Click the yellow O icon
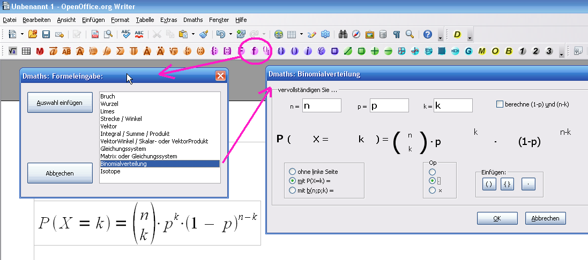Image resolution: width=588 pixels, height=260 pixels. (x=495, y=51)
